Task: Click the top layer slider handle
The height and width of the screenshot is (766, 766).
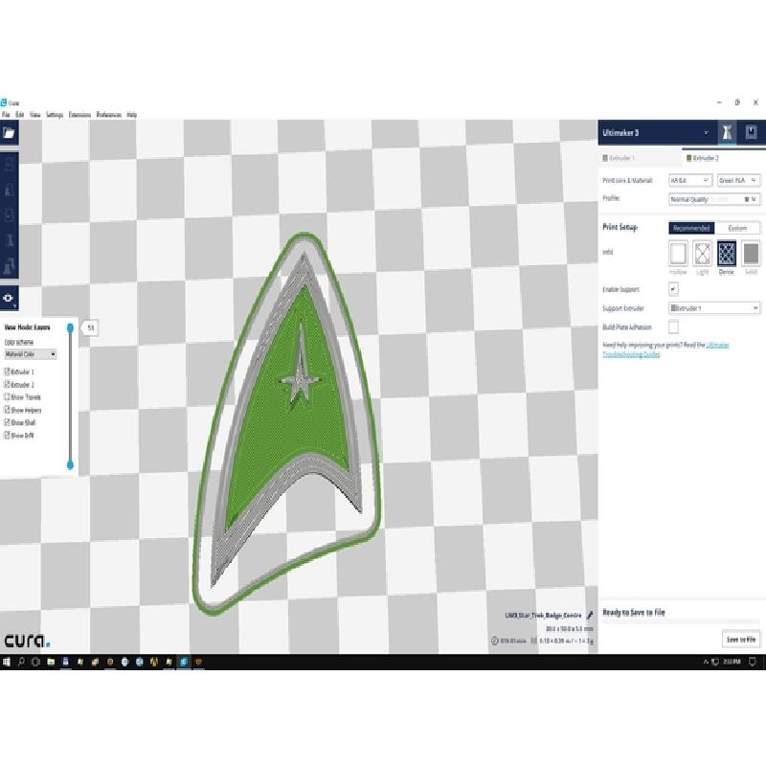Action: 70,327
